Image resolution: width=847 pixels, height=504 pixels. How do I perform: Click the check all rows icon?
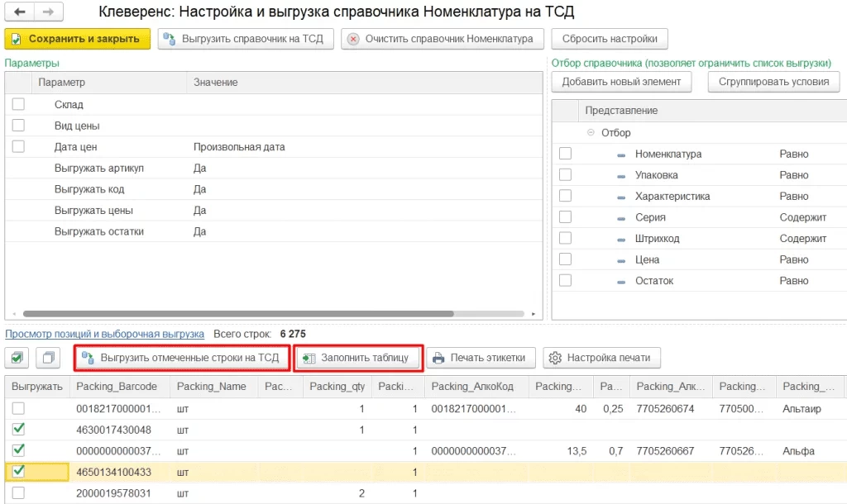point(18,358)
